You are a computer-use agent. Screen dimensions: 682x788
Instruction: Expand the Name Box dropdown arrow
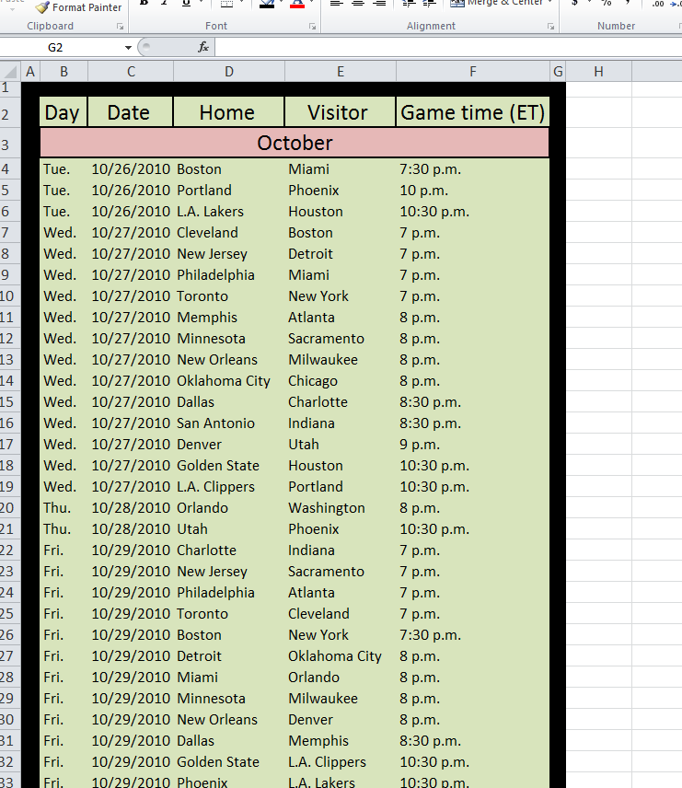point(128,47)
